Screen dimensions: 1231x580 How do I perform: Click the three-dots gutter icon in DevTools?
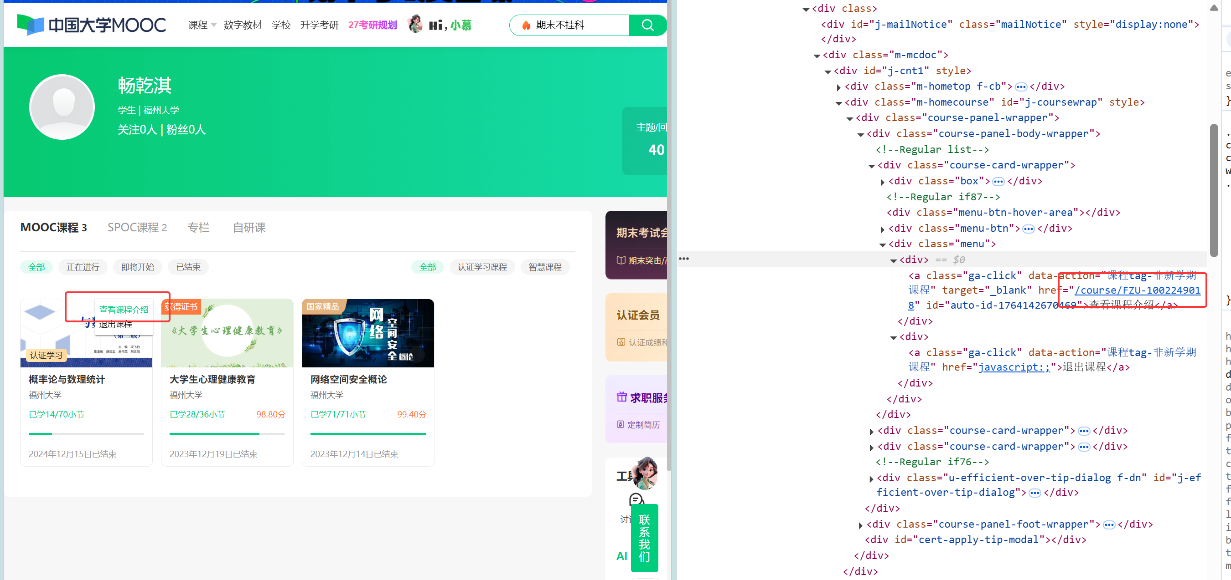coord(683,259)
